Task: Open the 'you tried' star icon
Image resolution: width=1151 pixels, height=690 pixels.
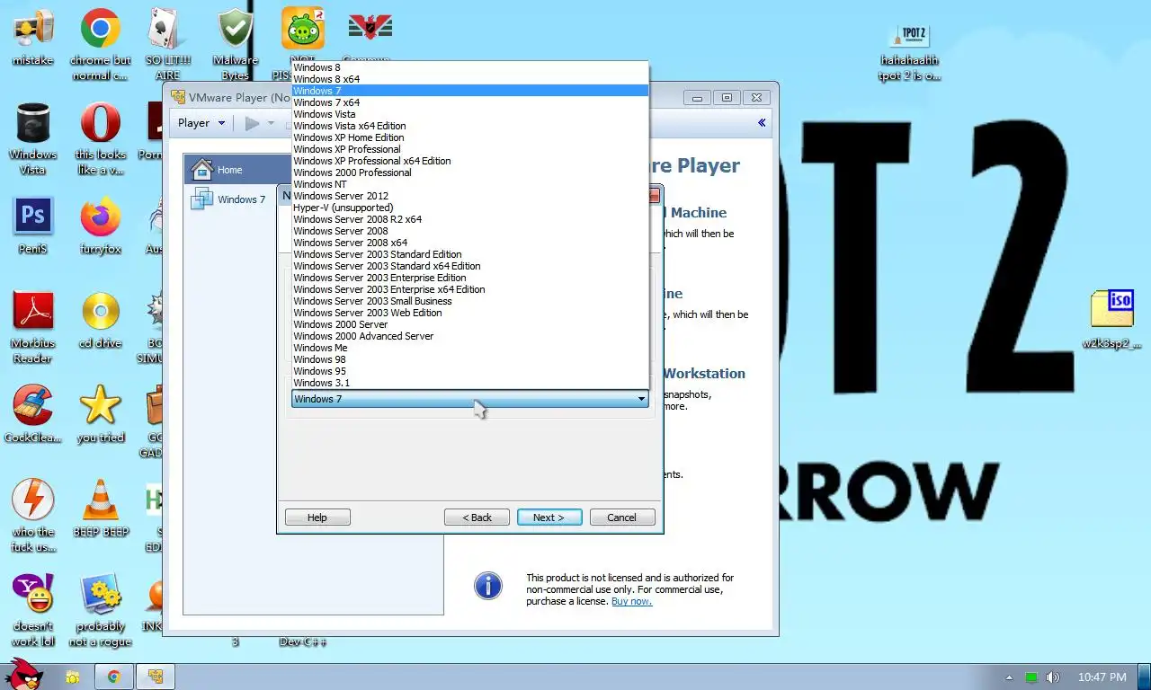Action: [101, 413]
